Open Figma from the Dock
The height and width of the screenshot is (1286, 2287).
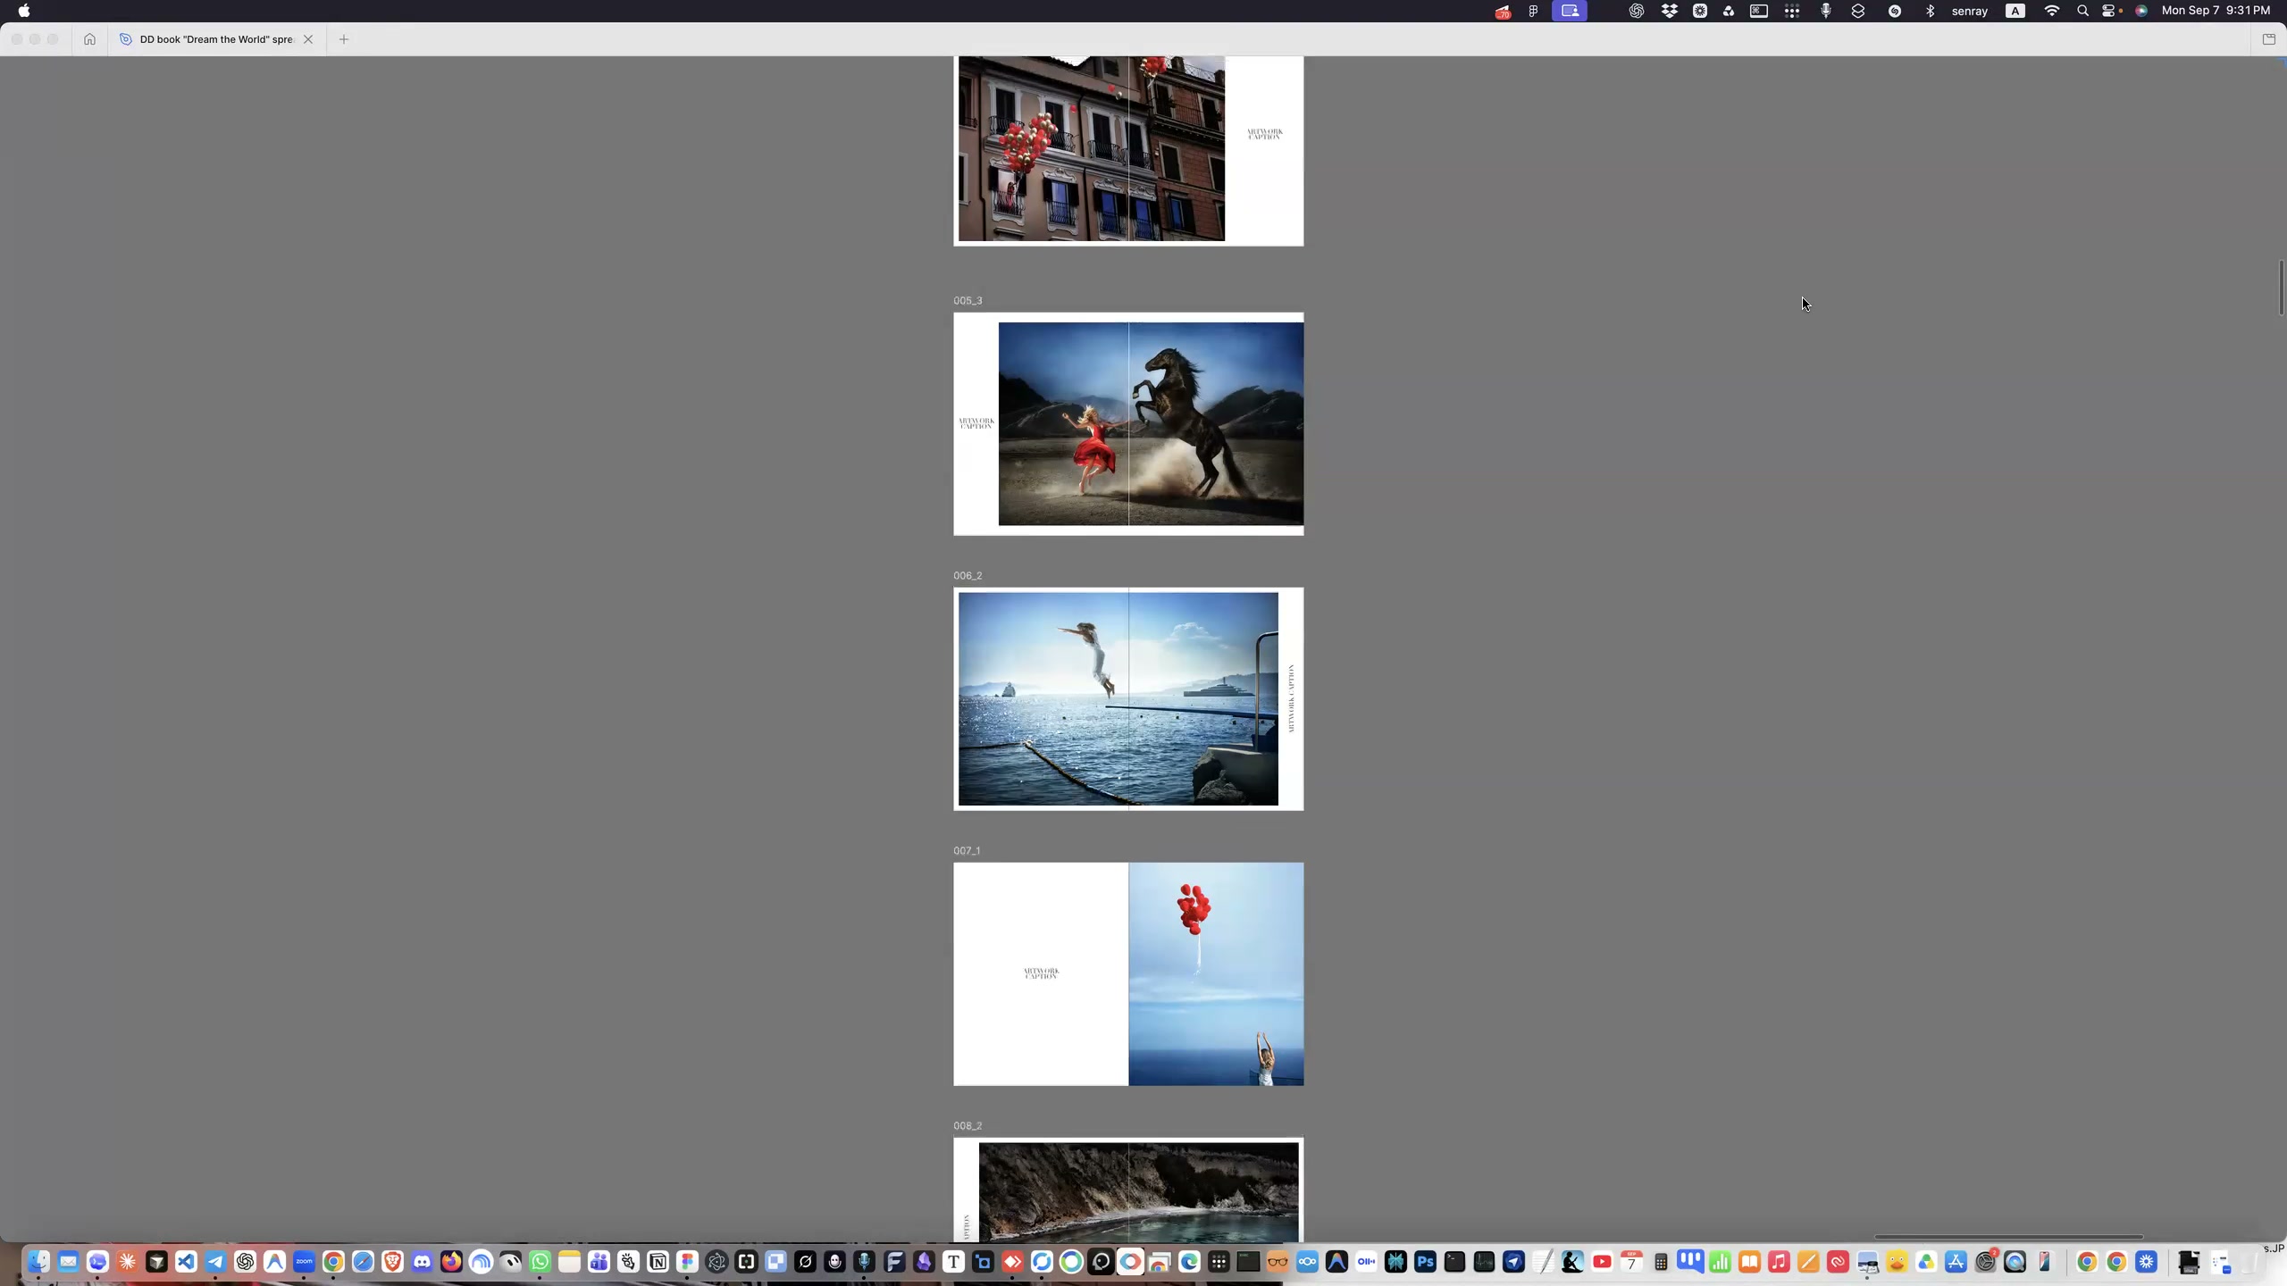tap(687, 1262)
